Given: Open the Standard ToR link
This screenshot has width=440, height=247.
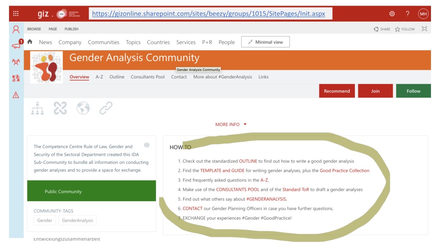Looking at the screenshot, I should (296, 190).
